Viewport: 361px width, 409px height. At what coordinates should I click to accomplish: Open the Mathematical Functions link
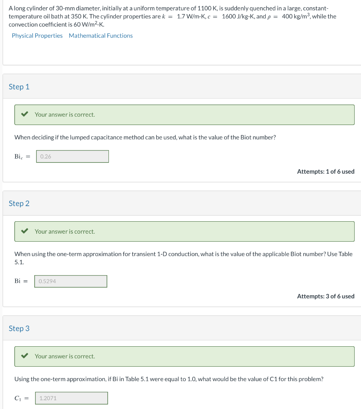tap(101, 36)
